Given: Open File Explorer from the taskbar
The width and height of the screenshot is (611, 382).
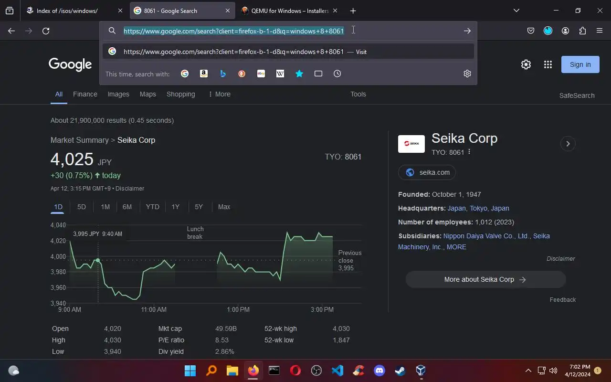Looking at the screenshot, I should click(232, 371).
